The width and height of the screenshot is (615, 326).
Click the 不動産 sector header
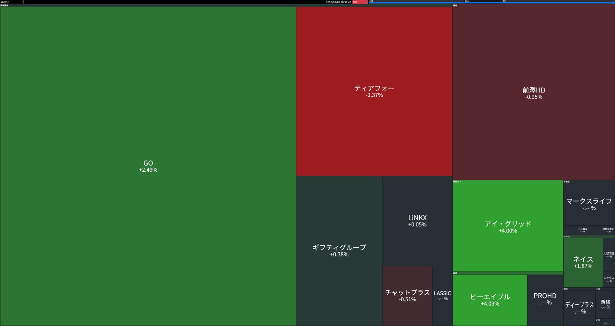[x=589, y=182]
